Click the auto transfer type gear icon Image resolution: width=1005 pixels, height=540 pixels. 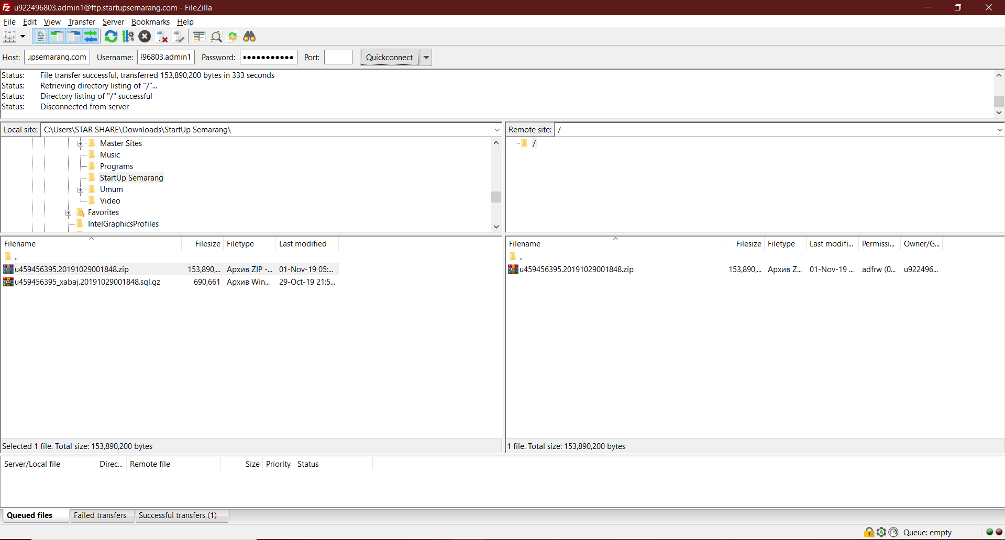pyautogui.click(x=881, y=532)
